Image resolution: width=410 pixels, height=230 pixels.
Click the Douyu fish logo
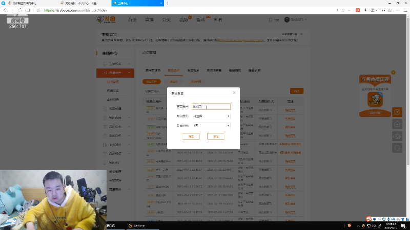pos(106,19)
